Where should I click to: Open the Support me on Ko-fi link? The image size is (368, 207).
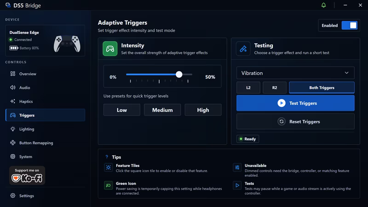click(x=27, y=176)
